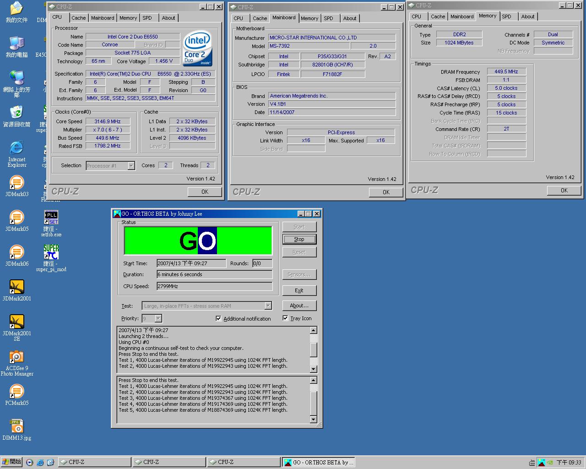This screenshot has width=586, height=469.
Task: Click the MS-7392 model value
Action: click(x=309, y=46)
